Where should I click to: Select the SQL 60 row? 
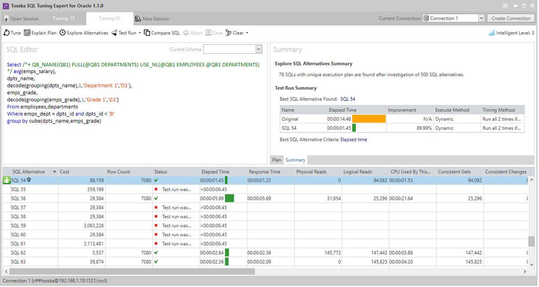click(265, 235)
